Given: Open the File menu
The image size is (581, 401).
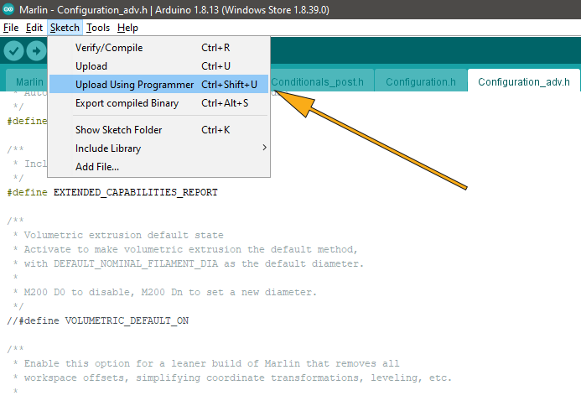Looking at the screenshot, I should click(11, 28).
